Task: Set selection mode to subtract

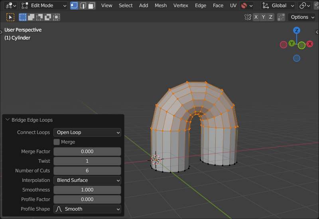Action: click(x=39, y=17)
